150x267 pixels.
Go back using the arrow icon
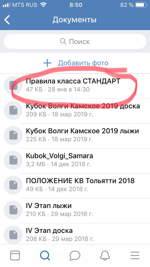(x=7, y=20)
